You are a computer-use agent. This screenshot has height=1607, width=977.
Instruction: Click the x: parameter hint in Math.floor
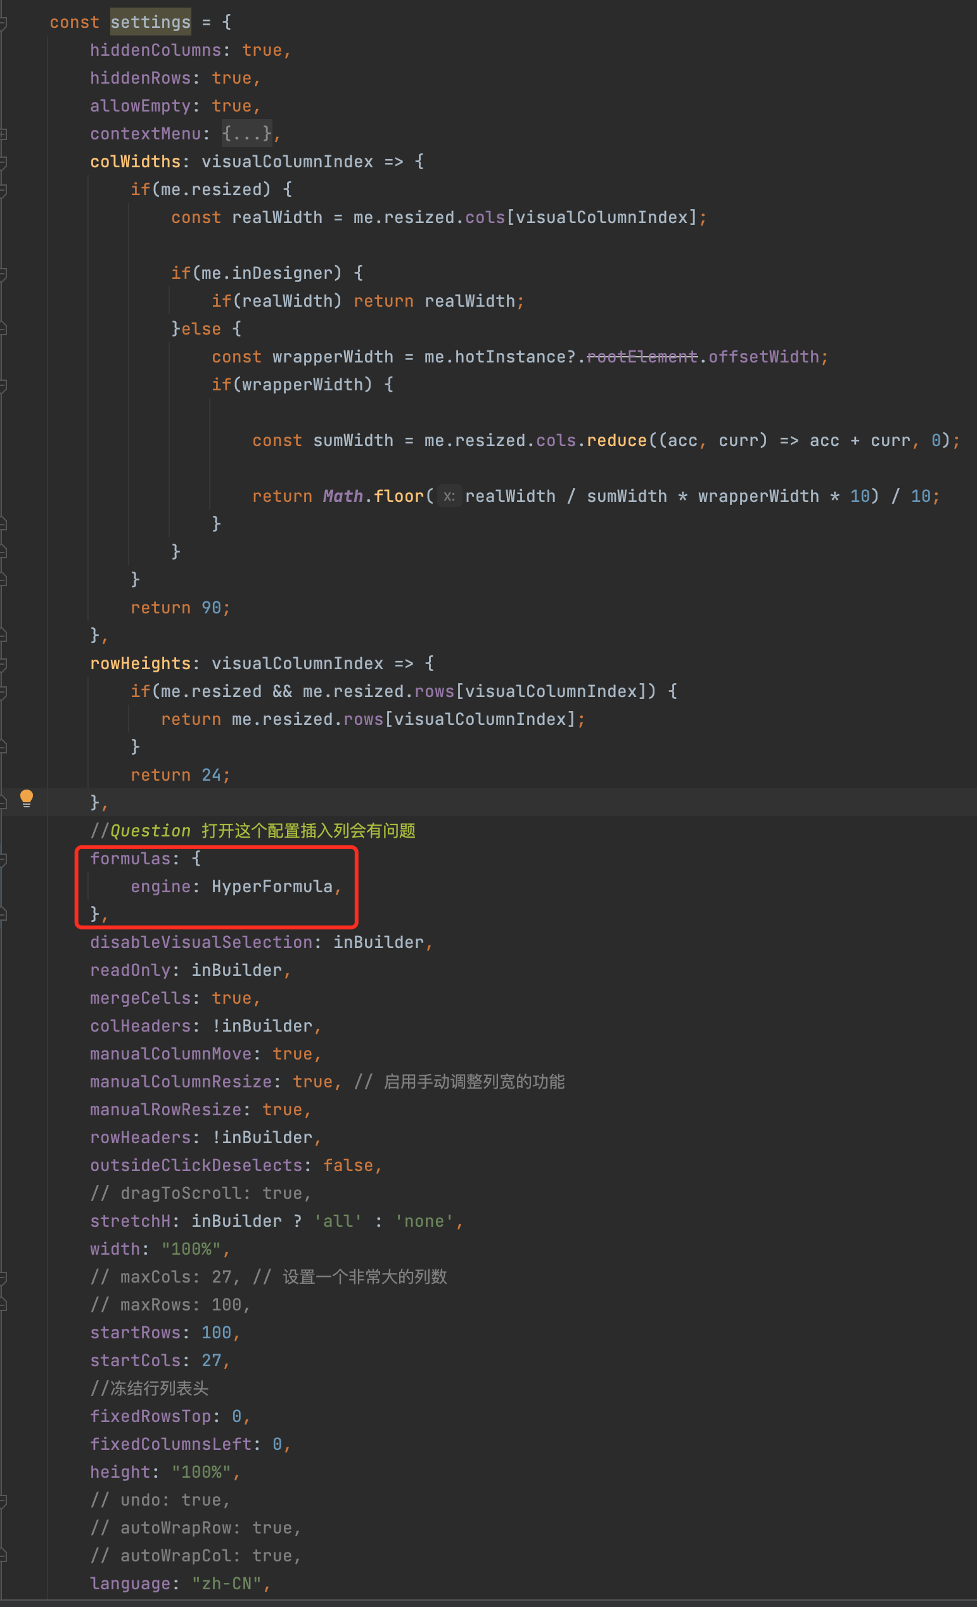pos(449,496)
